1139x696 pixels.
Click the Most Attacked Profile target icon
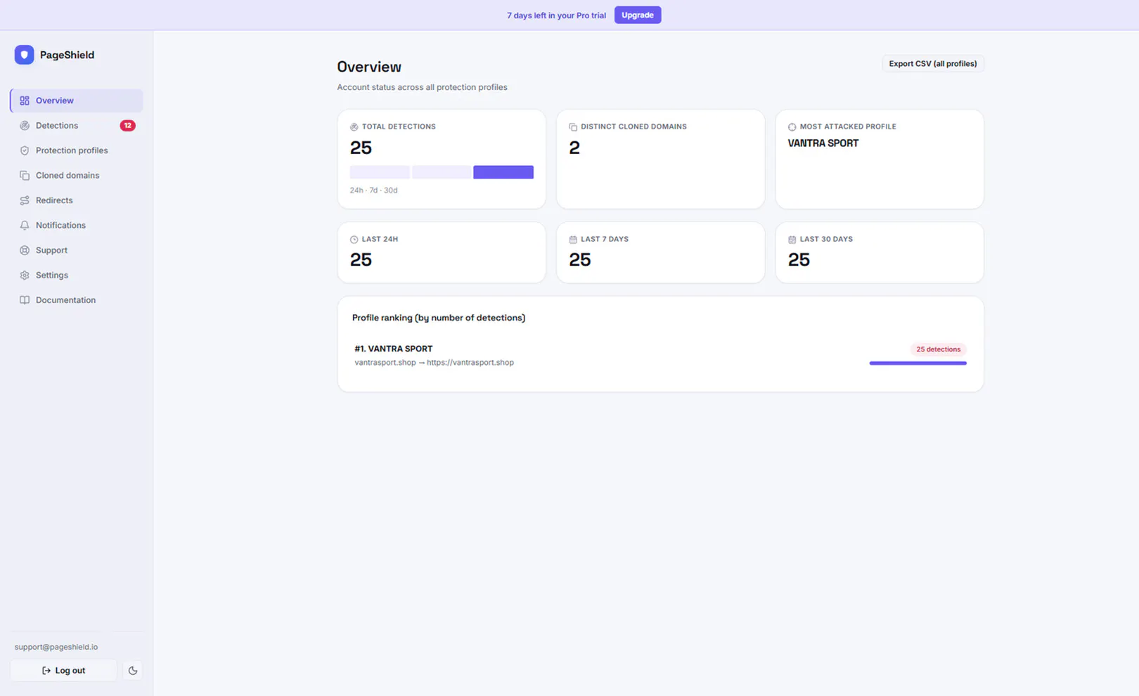792,127
